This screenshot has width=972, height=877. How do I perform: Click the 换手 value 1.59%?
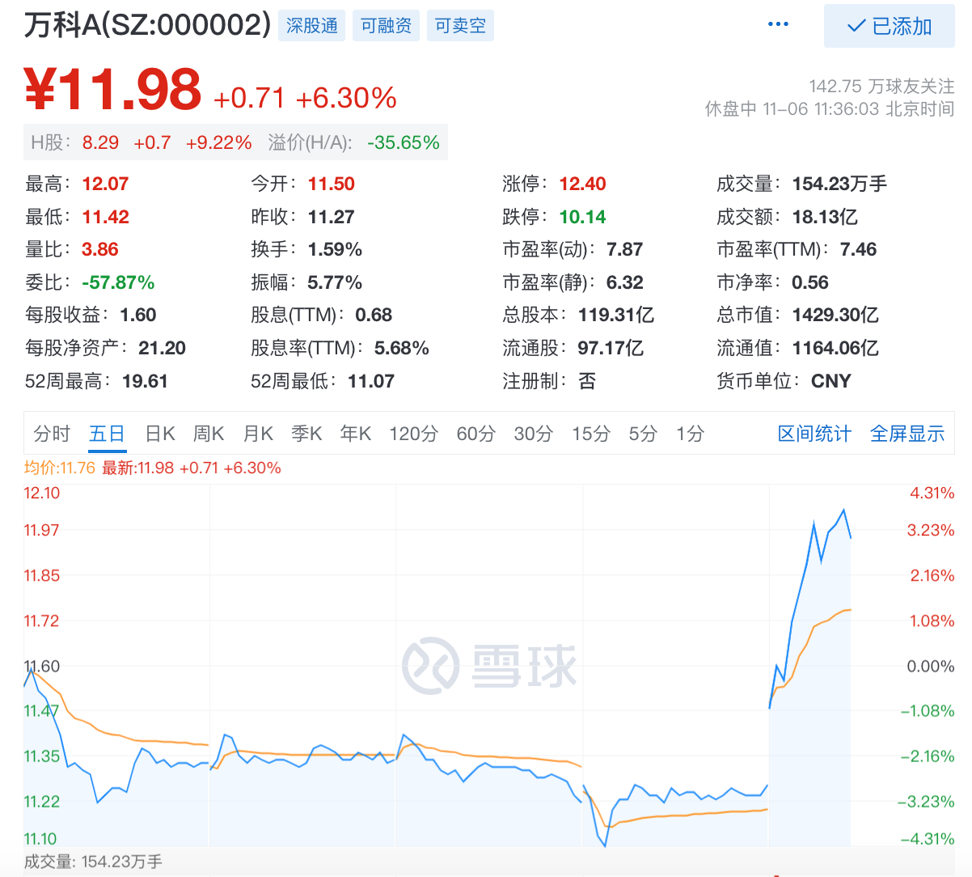[335, 249]
